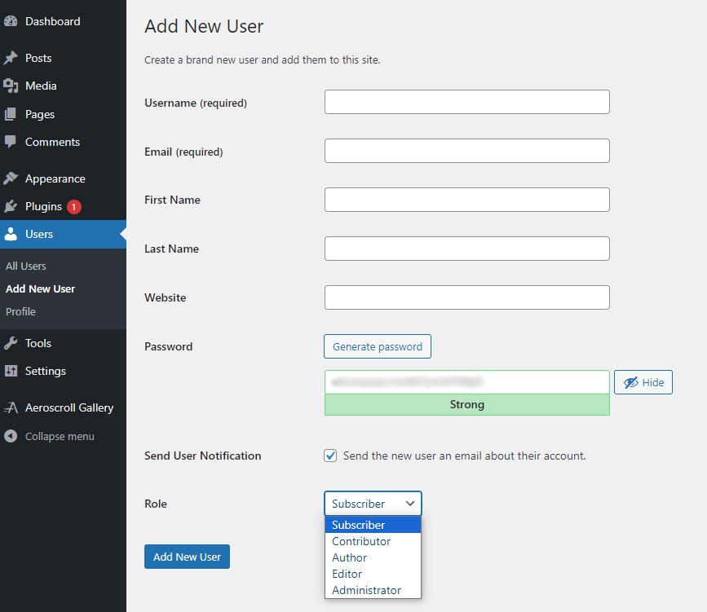The image size is (707, 612).
Task: Click the red Plugins update badge
Action: coord(74,207)
